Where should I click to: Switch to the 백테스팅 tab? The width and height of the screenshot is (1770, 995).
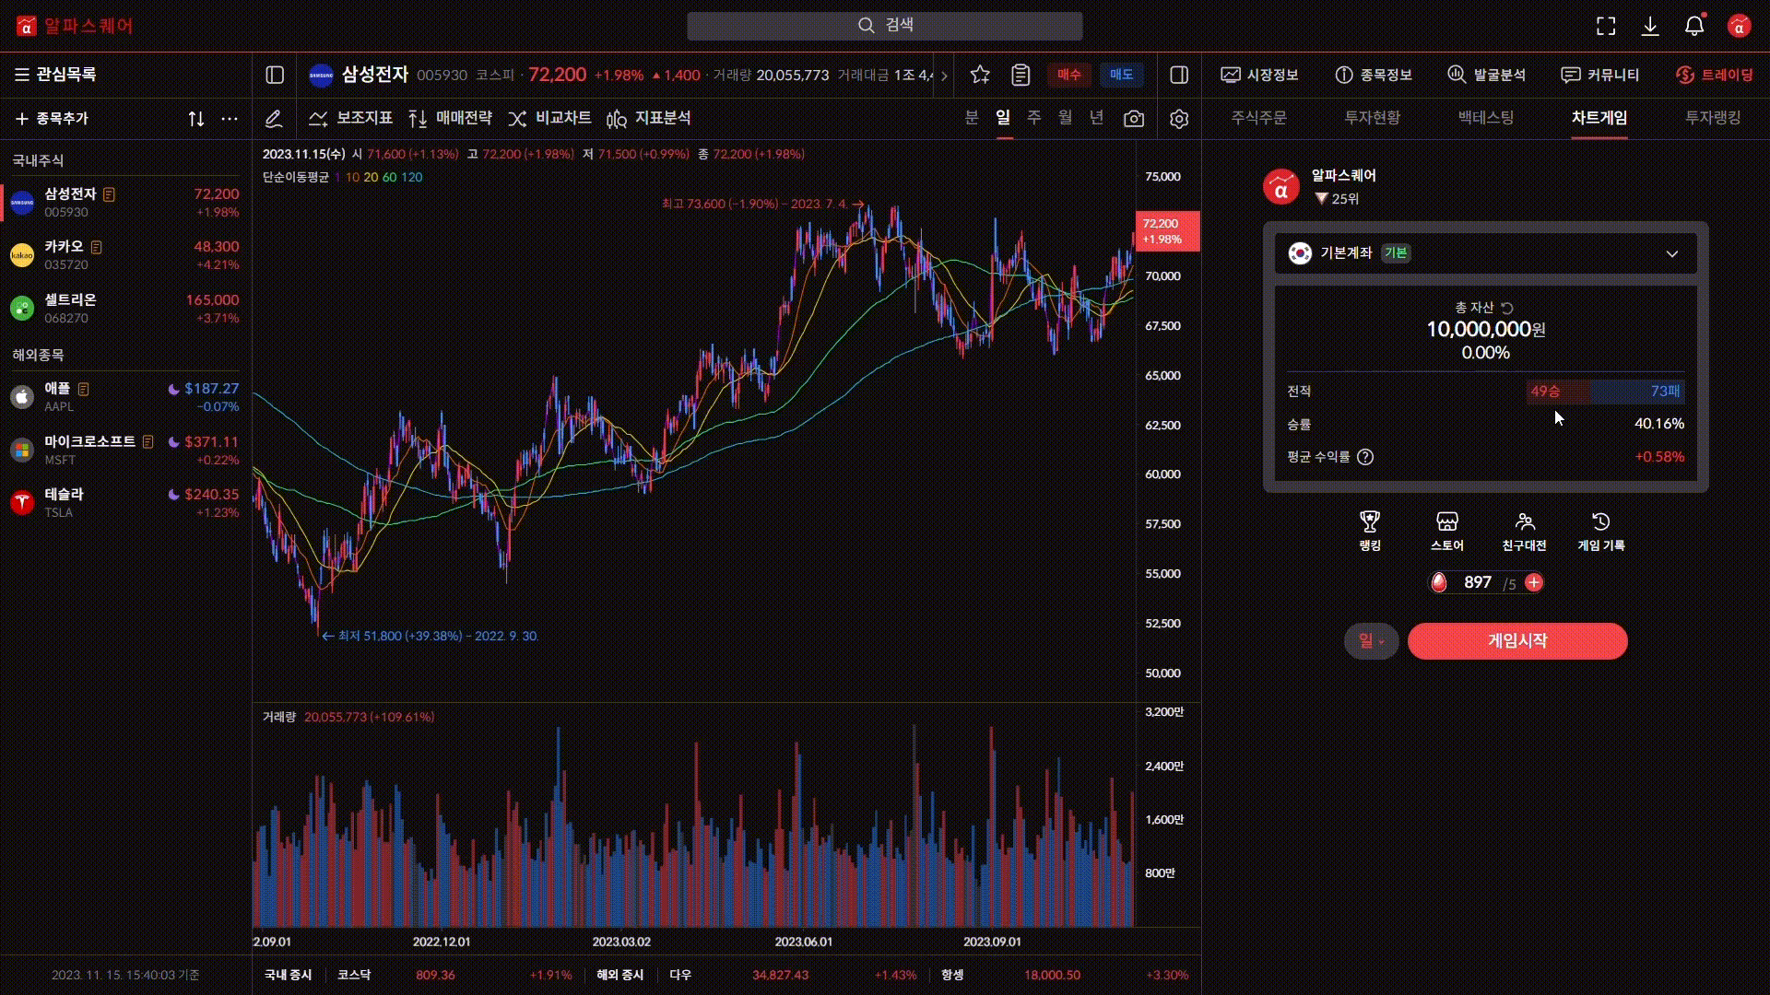point(1485,118)
